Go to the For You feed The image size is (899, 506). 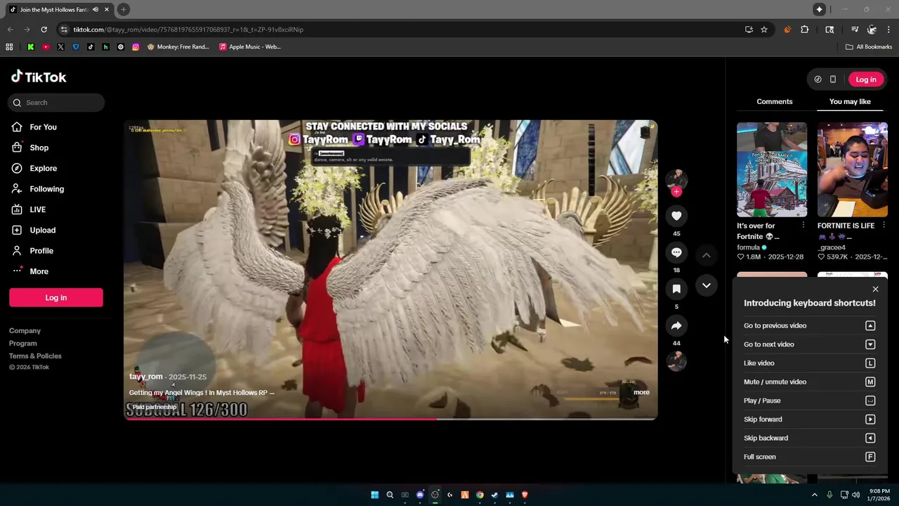[x=34, y=127]
